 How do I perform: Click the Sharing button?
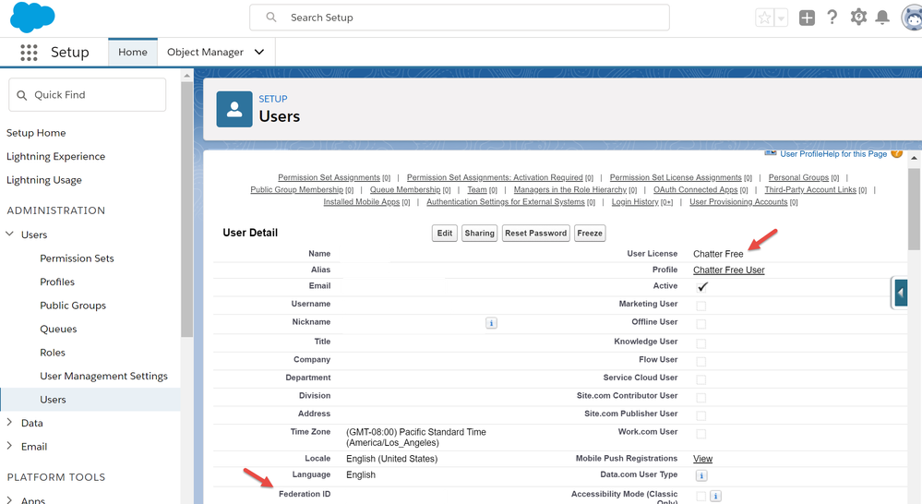[479, 234]
